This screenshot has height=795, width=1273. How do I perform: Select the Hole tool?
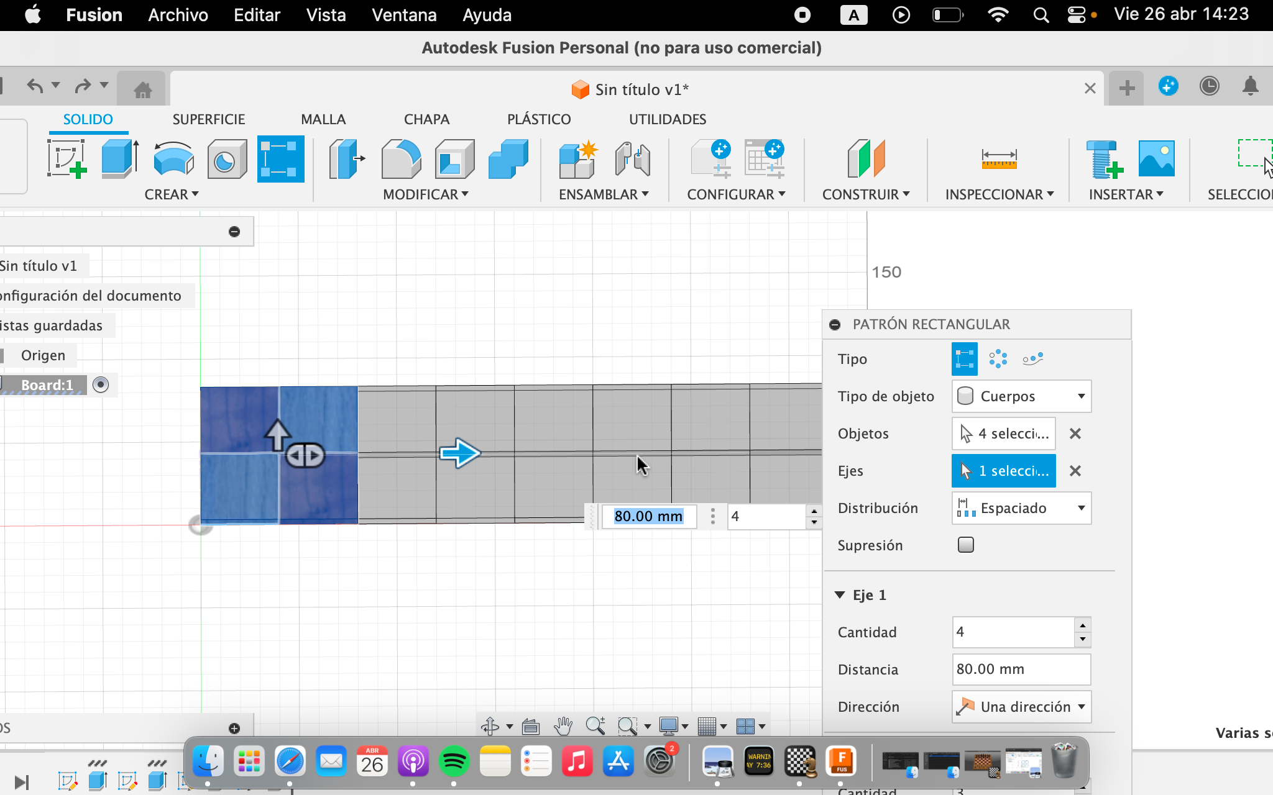[x=227, y=158]
